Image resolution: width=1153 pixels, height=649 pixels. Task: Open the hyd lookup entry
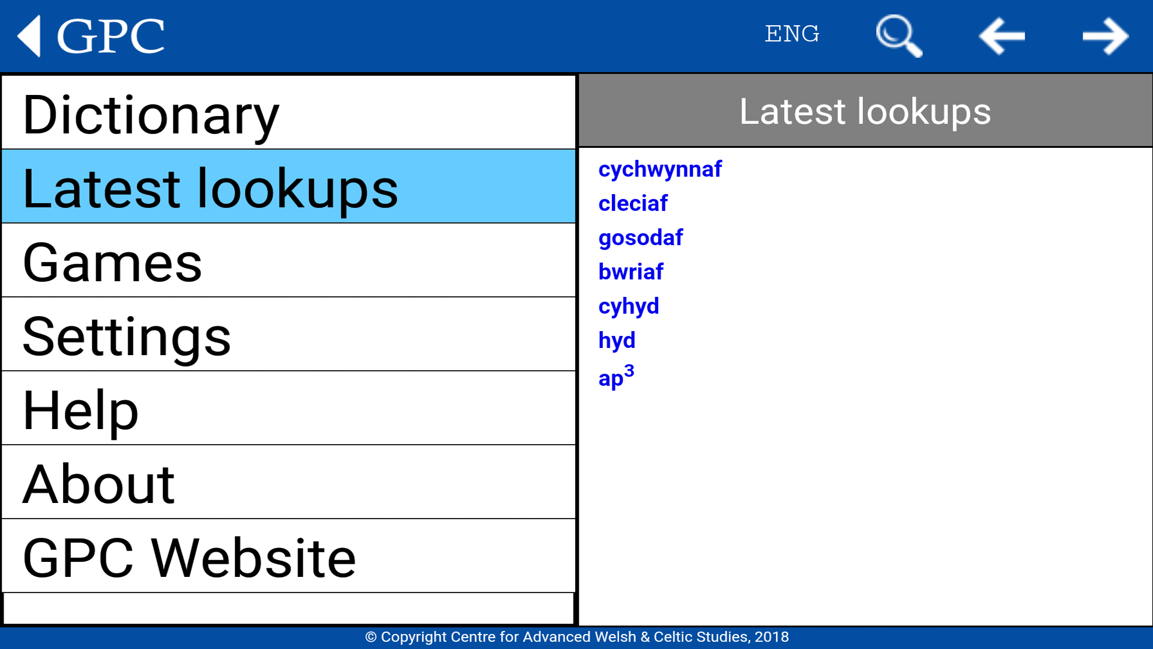pyautogui.click(x=616, y=341)
